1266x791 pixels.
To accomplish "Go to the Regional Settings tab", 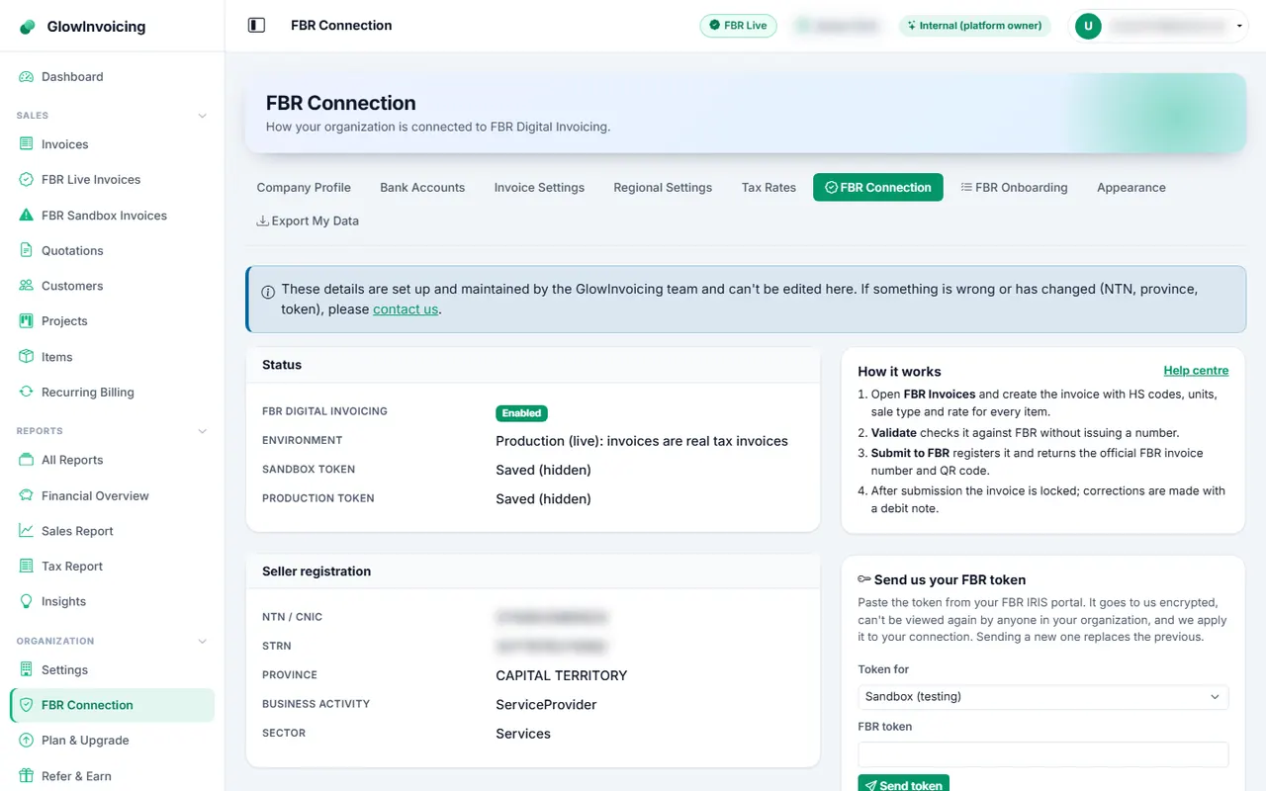I will [x=663, y=188].
